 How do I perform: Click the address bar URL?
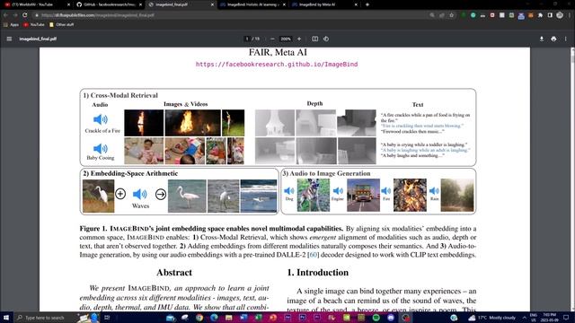click(x=98, y=15)
